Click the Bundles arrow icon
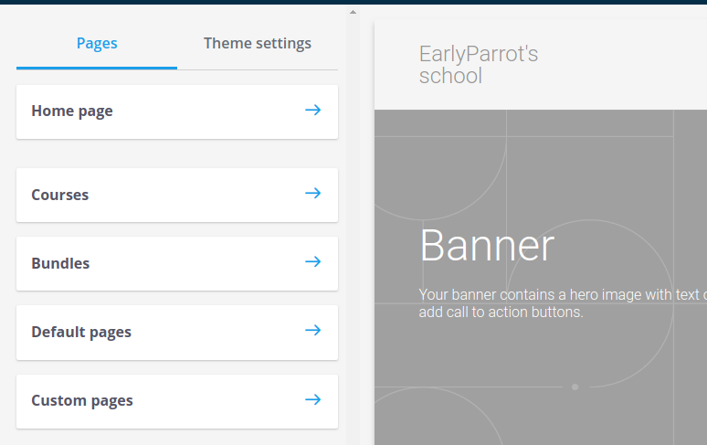 pyautogui.click(x=313, y=262)
